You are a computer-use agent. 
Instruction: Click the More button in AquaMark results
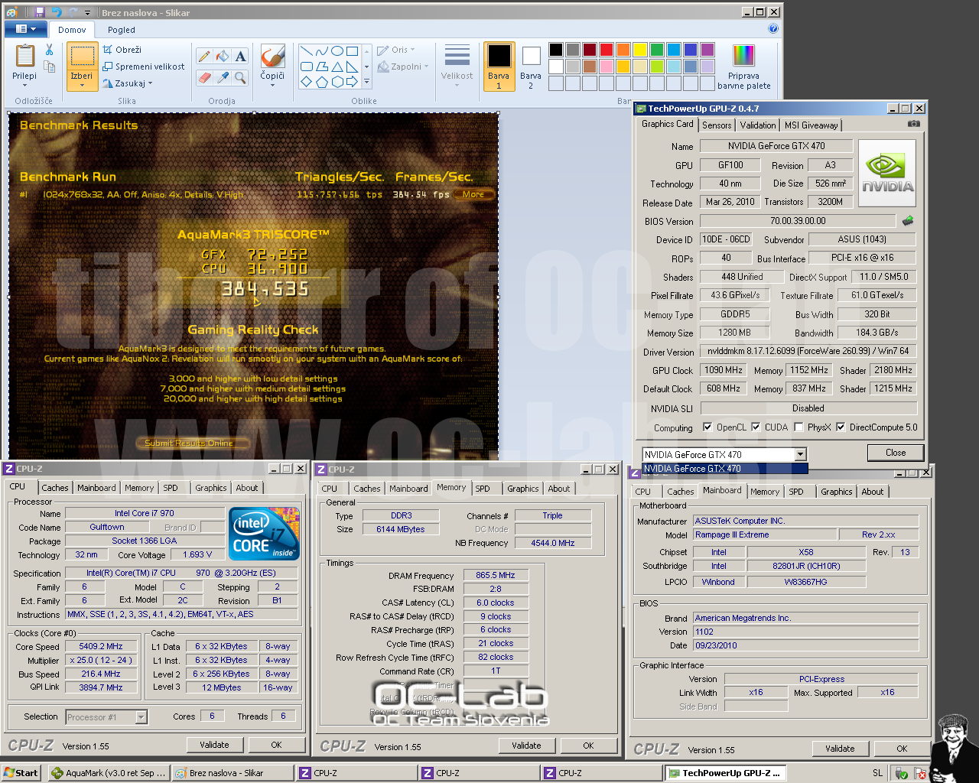[x=473, y=194]
